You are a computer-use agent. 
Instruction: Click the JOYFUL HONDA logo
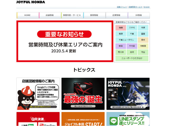31,2
